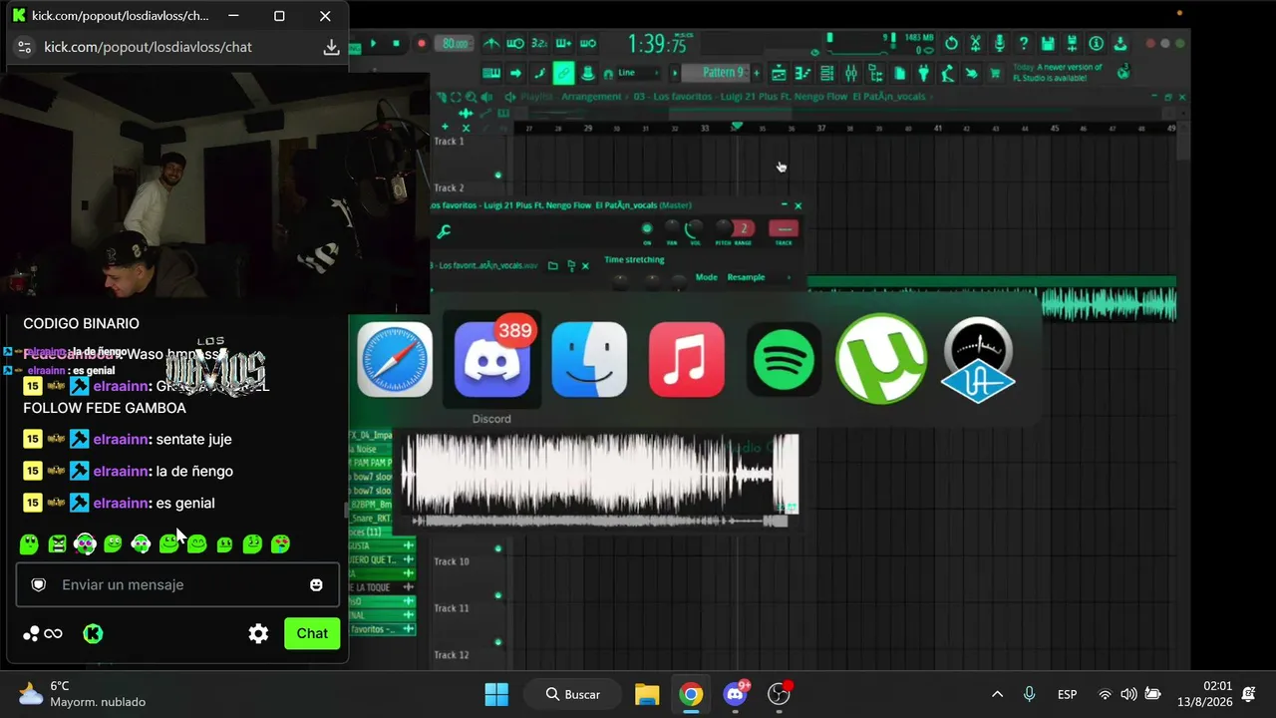Add a new pattern with the plus button
The height and width of the screenshot is (718, 1276).
click(x=757, y=73)
